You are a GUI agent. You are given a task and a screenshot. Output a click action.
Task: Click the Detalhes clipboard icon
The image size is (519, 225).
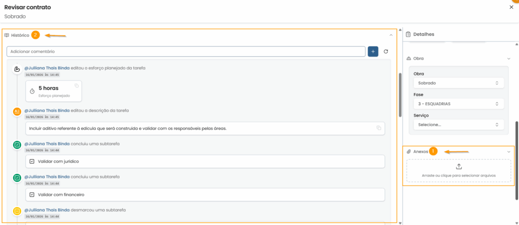pos(409,34)
